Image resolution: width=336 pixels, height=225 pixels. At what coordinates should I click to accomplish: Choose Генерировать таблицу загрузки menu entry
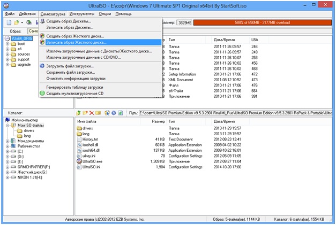[100, 87]
